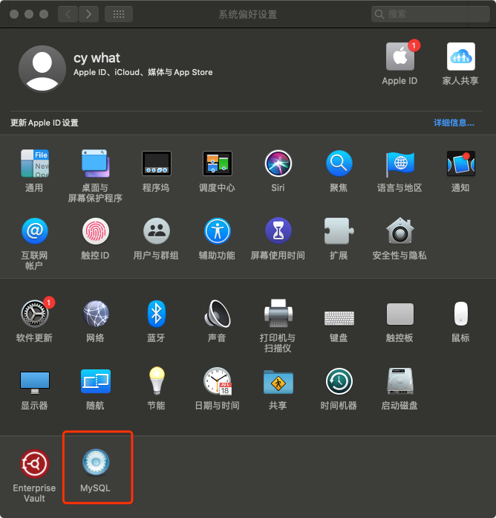Open the 程序坞 Dock preferences
Screen dimensions: 496x518
[x=156, y=164]
